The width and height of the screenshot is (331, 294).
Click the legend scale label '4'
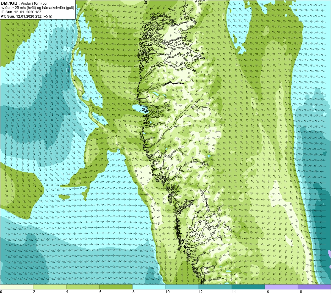(x=67, y=292)
